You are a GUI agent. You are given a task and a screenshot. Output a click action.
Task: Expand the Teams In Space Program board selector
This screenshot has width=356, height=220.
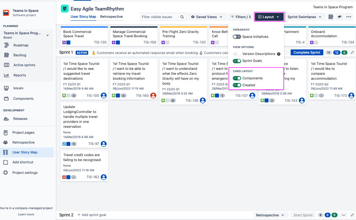[47, 35]
